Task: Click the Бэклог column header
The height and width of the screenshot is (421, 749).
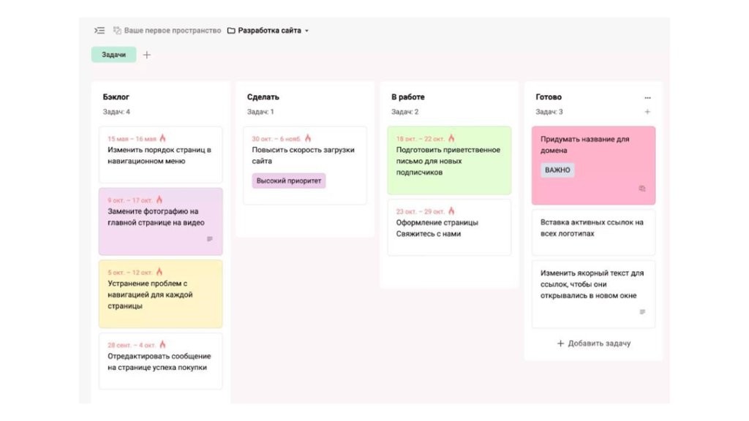Action: [x=116, y=97]
